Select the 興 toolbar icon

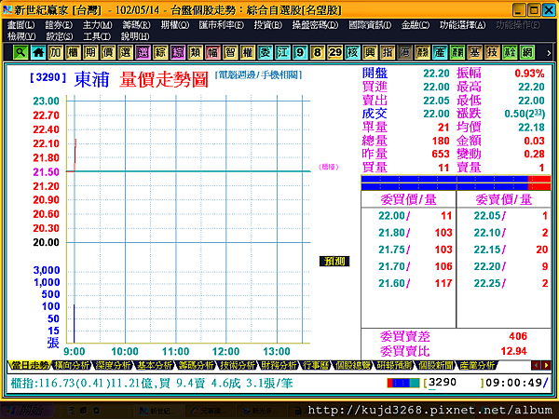pos(370,52)
